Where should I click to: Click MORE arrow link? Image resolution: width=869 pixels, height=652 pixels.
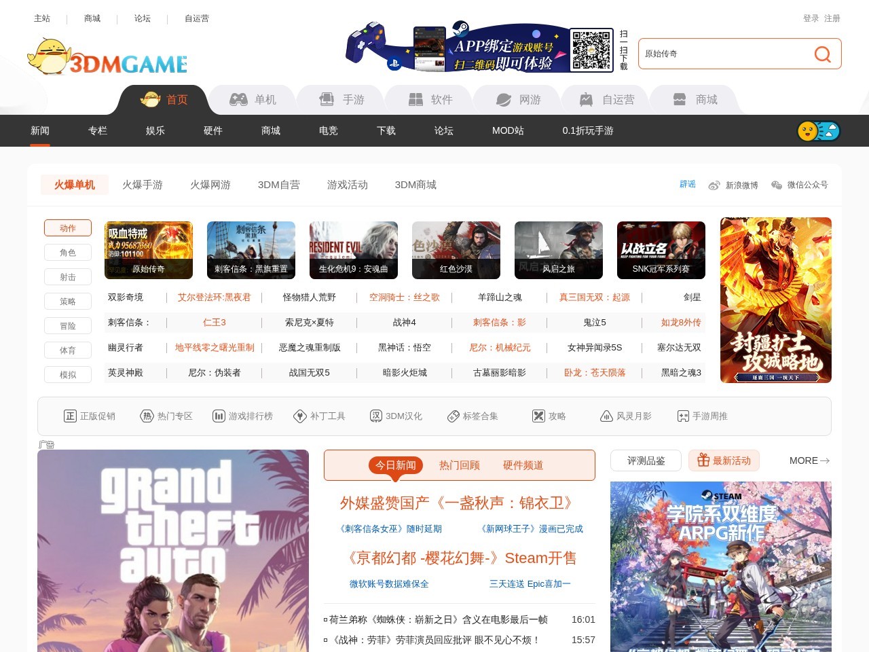tap(809, 460)
